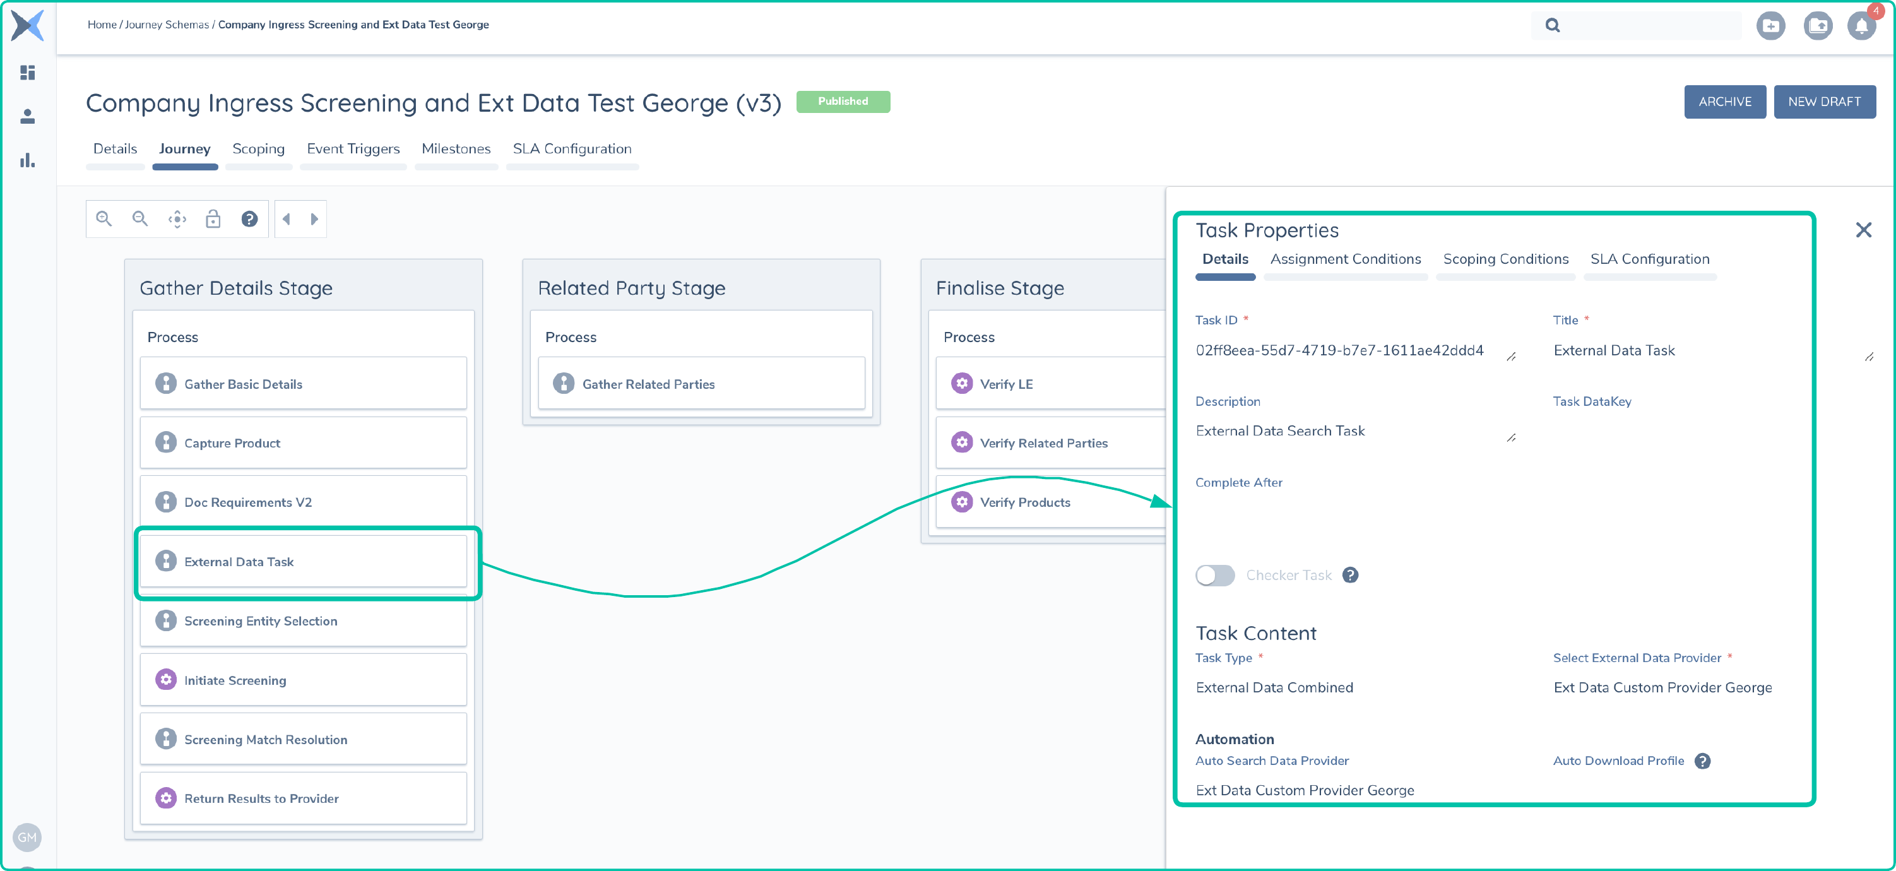The image size is (1896, 871).
Task: Click the search input field
Action: tap(1649, 26)
